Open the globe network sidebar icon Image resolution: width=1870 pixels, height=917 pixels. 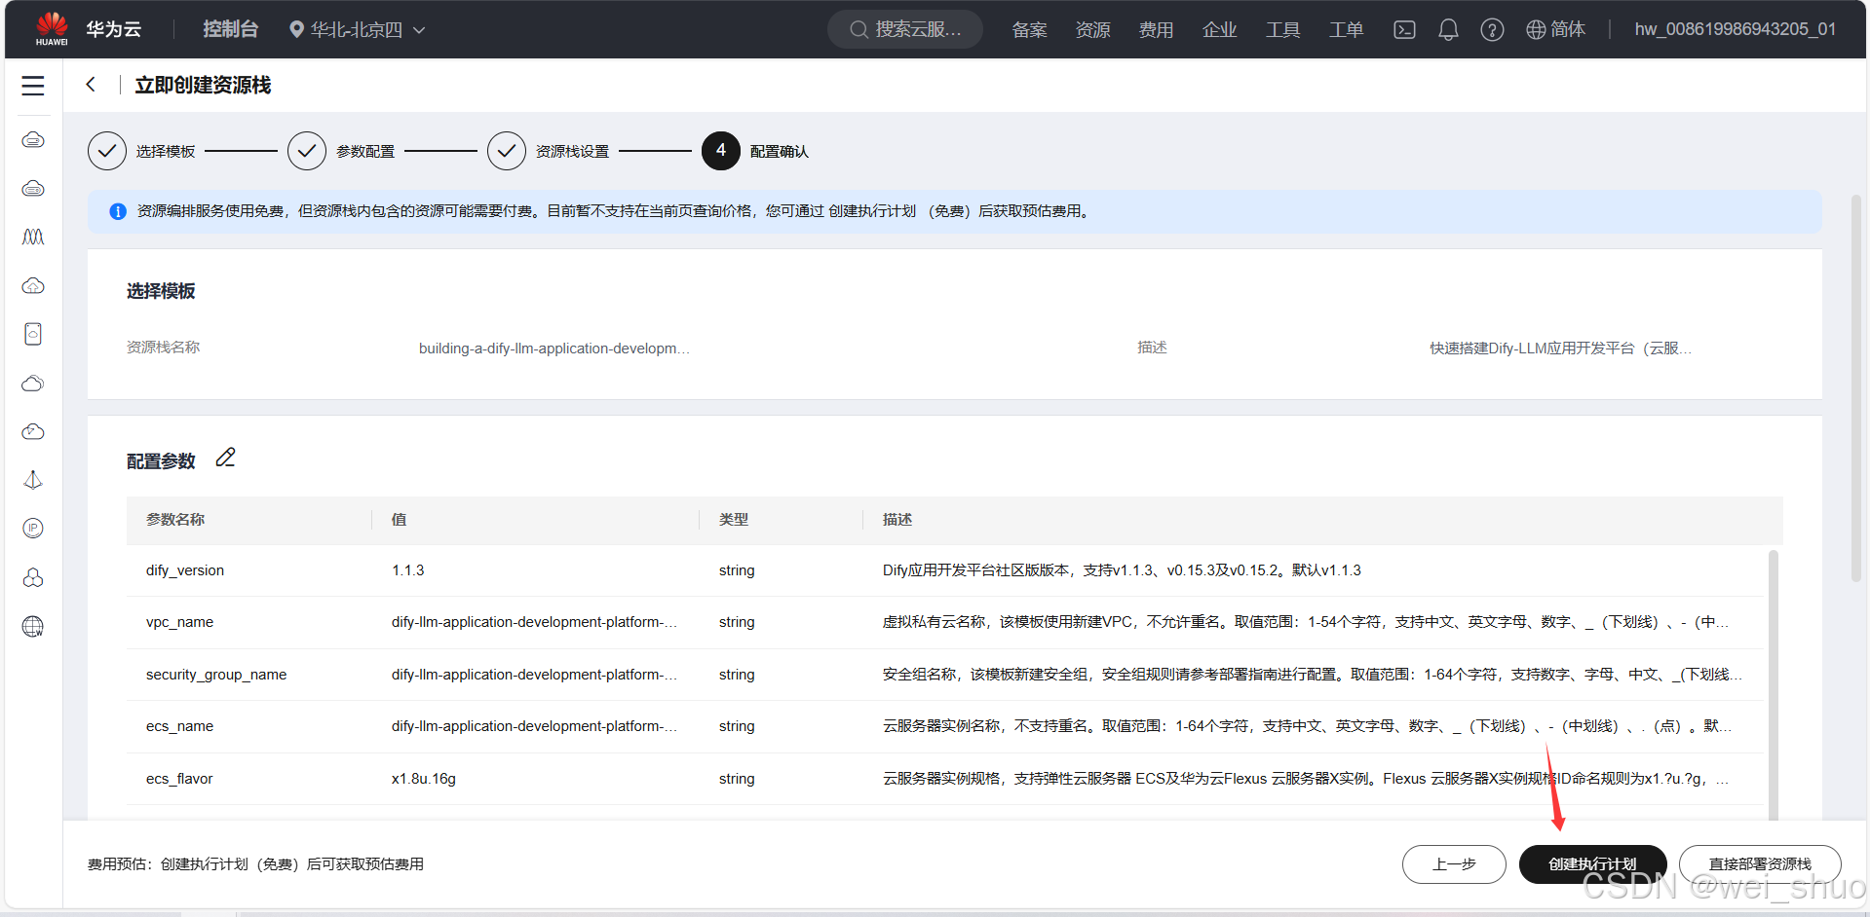(33, 626)
